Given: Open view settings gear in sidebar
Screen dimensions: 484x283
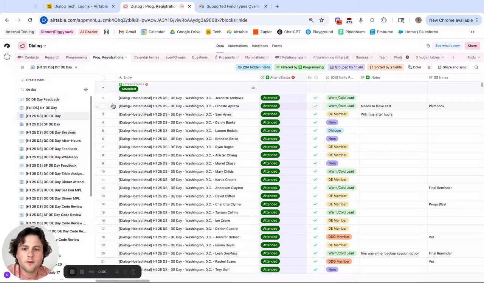Looking at the screenshot, I should tap(86, 90).
